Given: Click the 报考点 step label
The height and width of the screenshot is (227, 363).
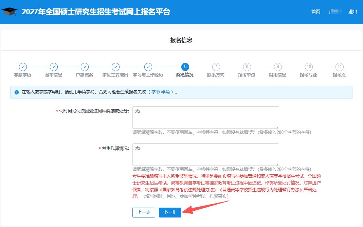Looking at the screenshot, I should click(x=339, y=75).
